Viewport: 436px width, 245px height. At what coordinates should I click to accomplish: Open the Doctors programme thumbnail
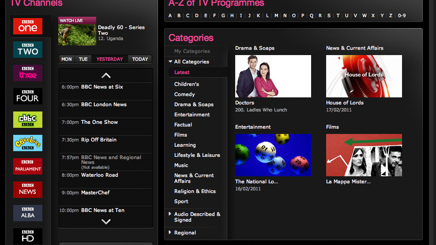point(273,76)
